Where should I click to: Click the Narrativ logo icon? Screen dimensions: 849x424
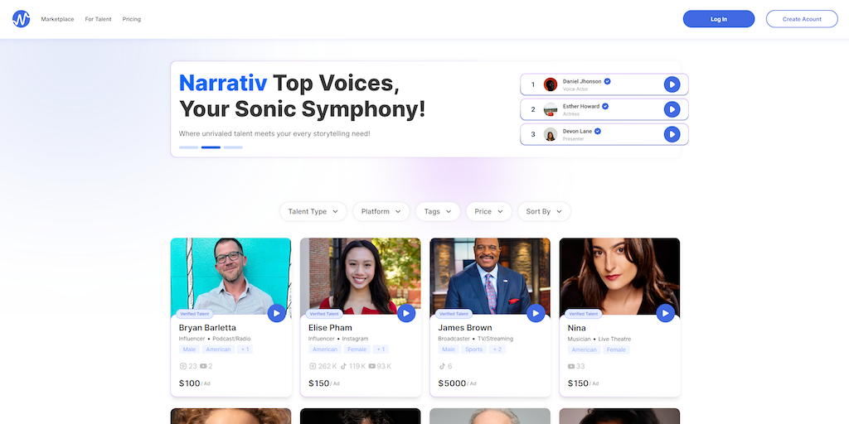(x=21, y=19)
